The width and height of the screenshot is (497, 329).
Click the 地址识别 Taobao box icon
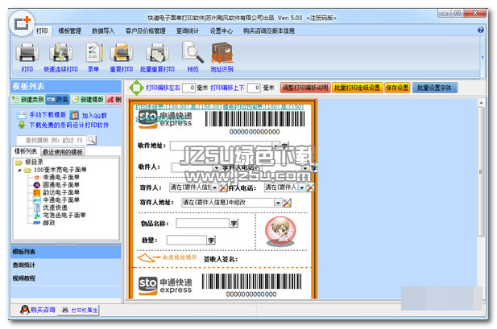coord(222,52)
